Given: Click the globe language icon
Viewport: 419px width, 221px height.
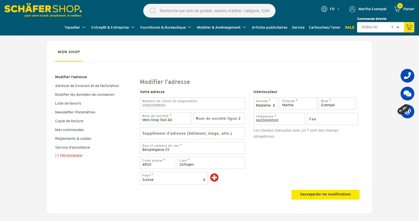Looking at the screenshot, I should (x=324, y=9).
